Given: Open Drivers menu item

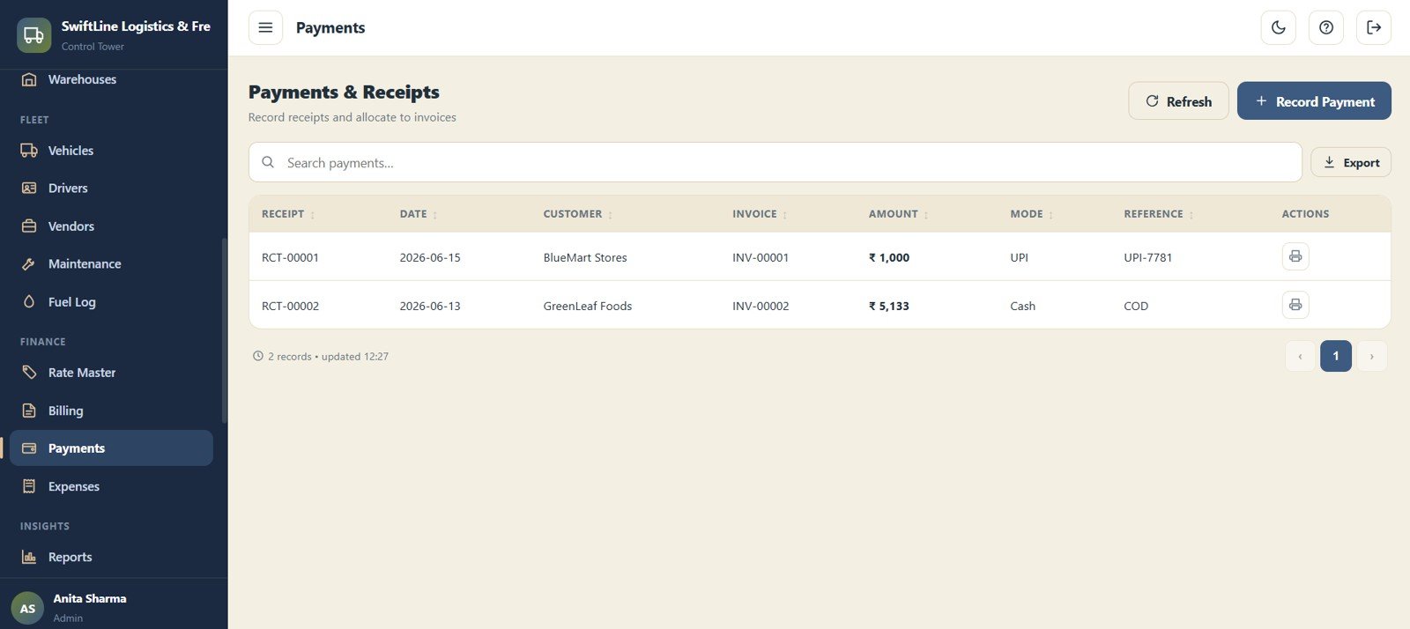Looking at the screenshot, I should [111, 188].
